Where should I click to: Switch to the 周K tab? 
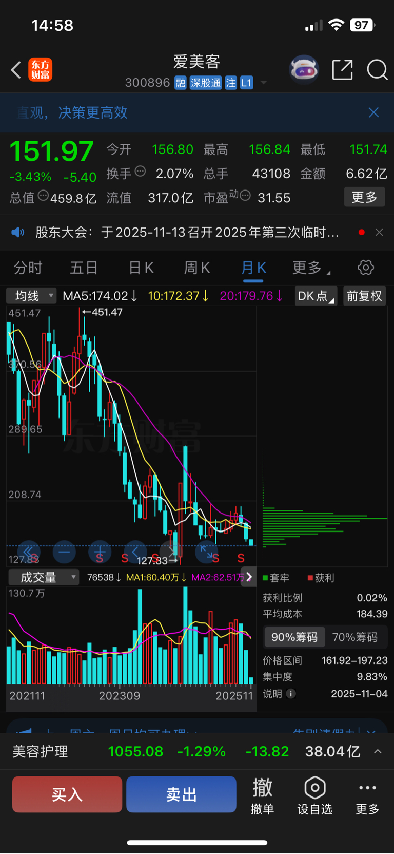tap(197, 268)
